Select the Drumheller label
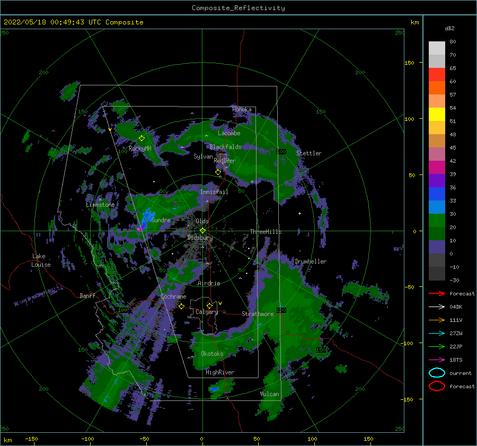This screenshot has width=477, height=446. click(311, 261)
